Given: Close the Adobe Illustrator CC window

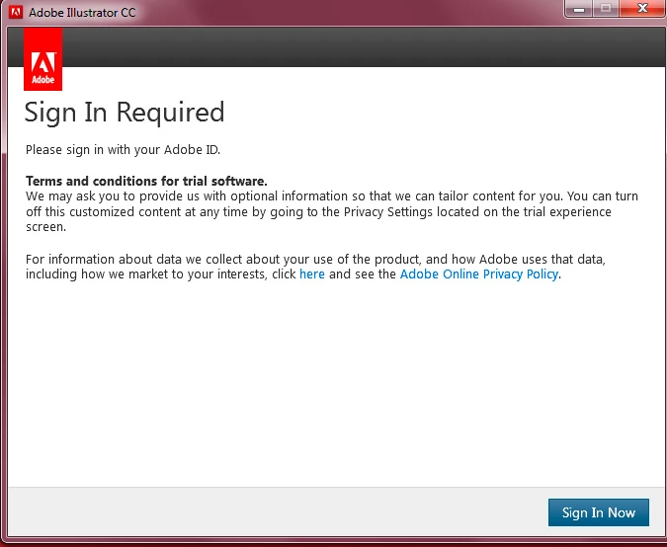Looking at the screenshot, I should click(x=642, y=9).
